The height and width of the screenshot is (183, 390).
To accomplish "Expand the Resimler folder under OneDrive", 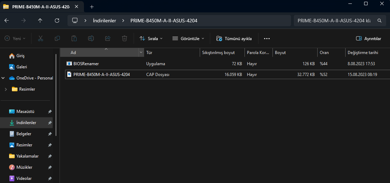I will 6,89.
